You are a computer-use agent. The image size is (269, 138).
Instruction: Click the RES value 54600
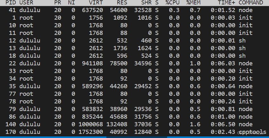click(119, 10)
